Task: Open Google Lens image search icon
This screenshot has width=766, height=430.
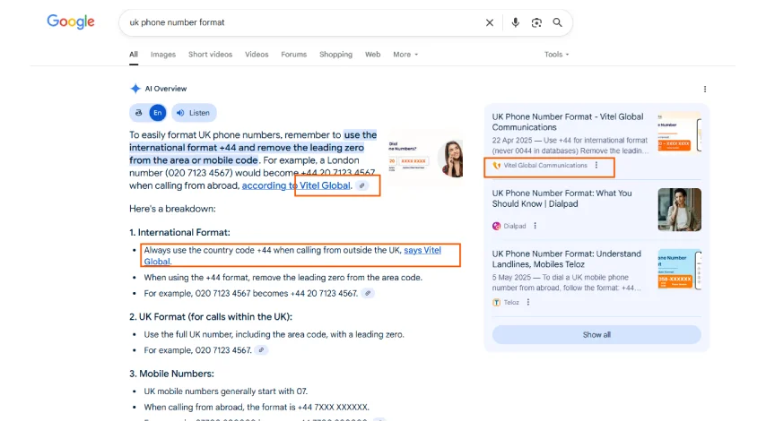Action: (536, 22)
